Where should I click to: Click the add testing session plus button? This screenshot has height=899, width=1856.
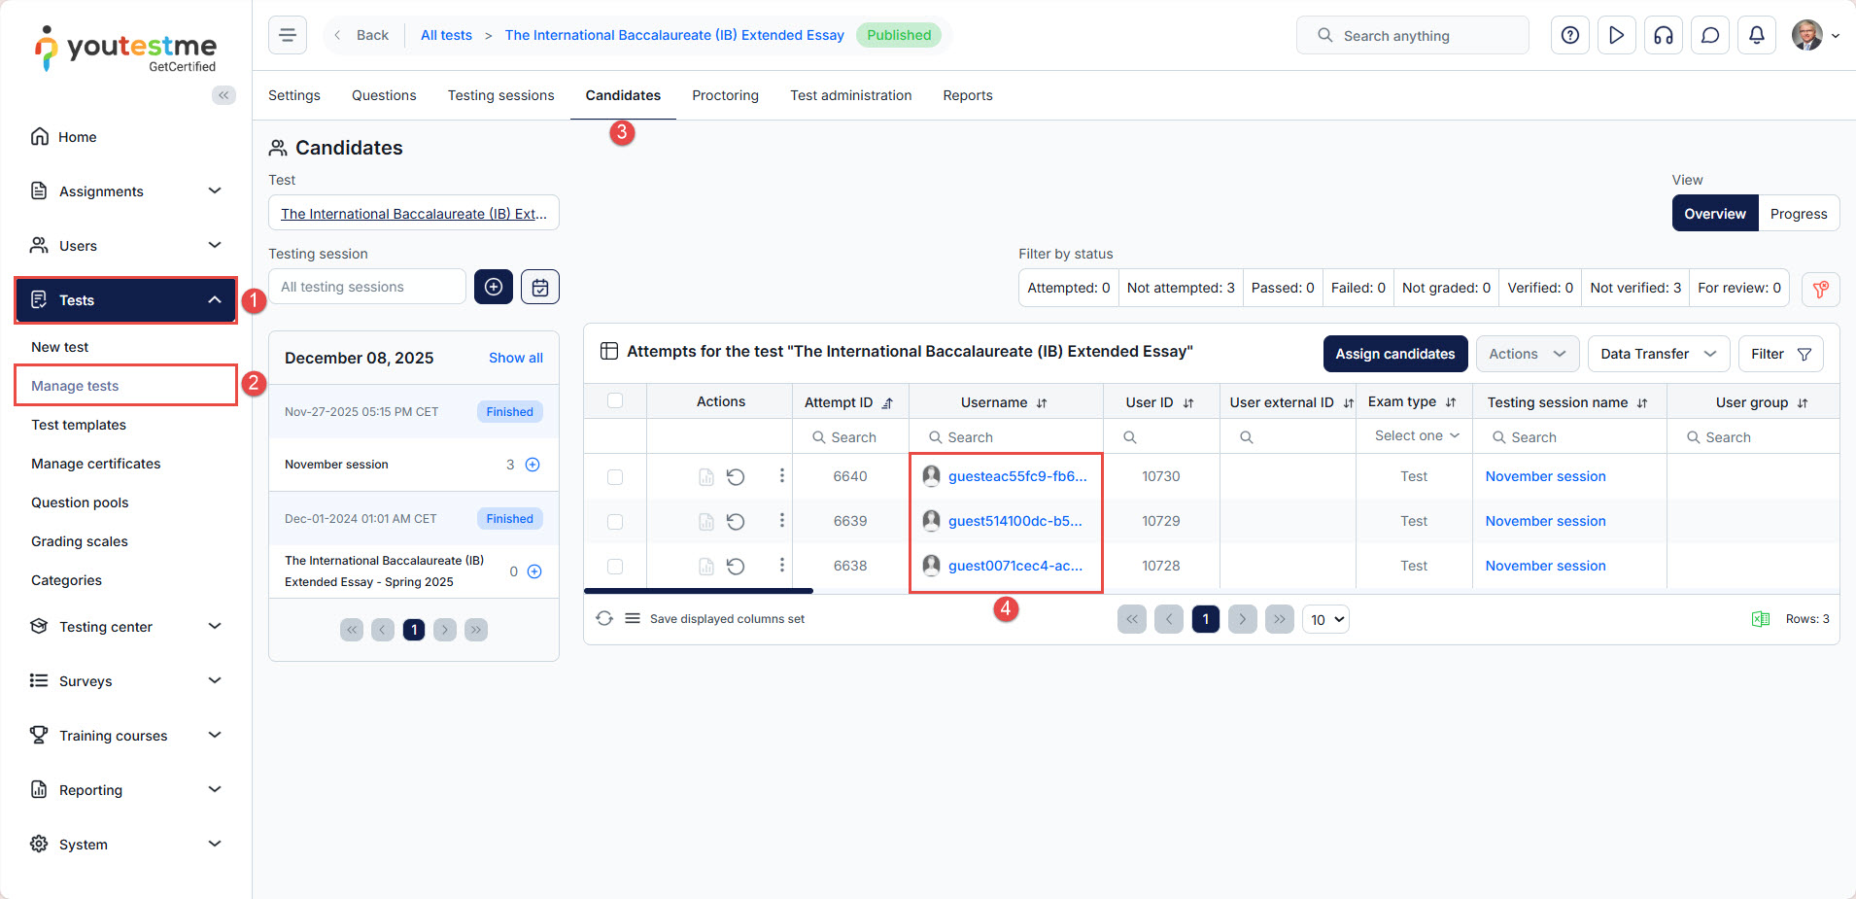click(494, 287)
